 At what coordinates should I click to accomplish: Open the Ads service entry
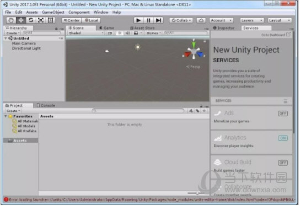[x=251, y=117]
